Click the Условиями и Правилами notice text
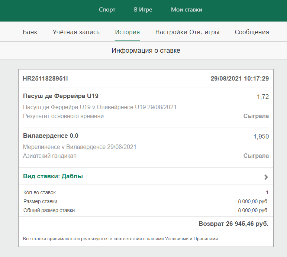 pos(121,239)
